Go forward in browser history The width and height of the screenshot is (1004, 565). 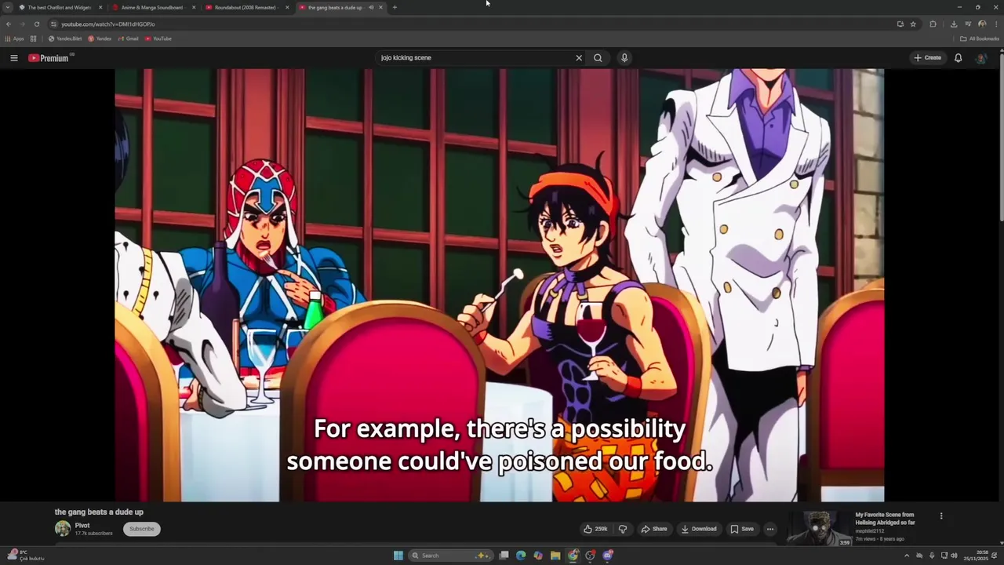click(x=22, y=24)
